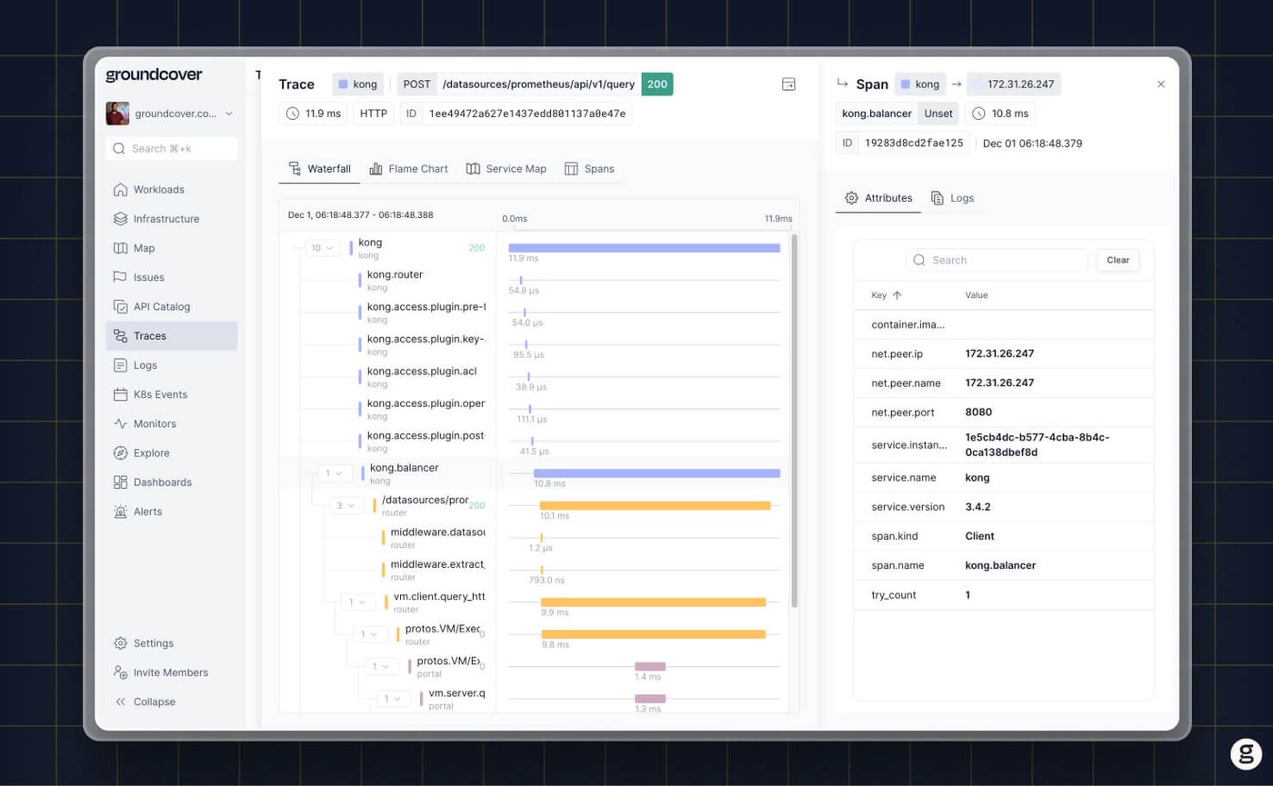Clear the attribute search filter
This screenshot has width=1273, height=786.
[1118, 260]
